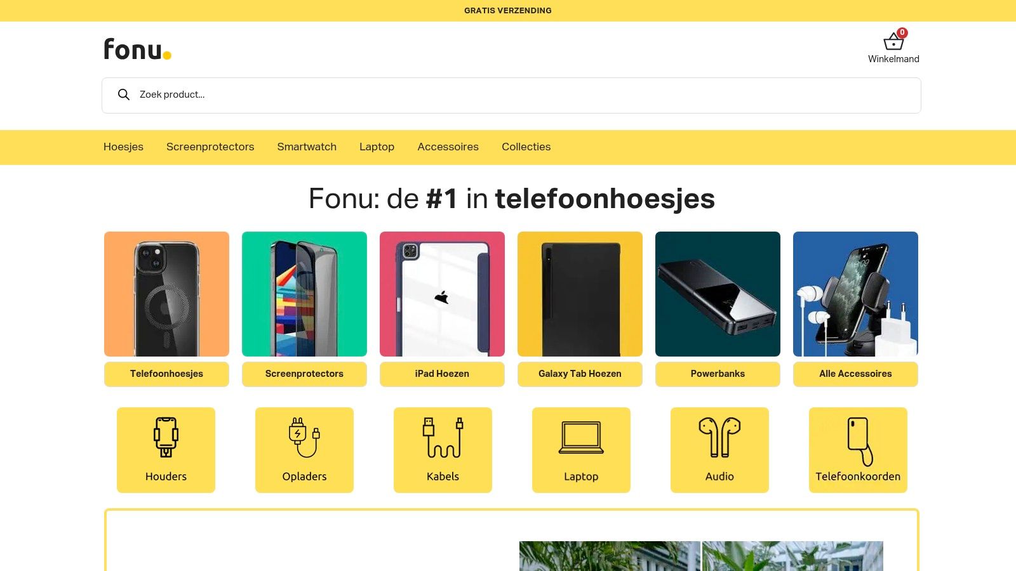Open the Opladers charger icon tile
1016x571 pixels.
click(304, 450)
